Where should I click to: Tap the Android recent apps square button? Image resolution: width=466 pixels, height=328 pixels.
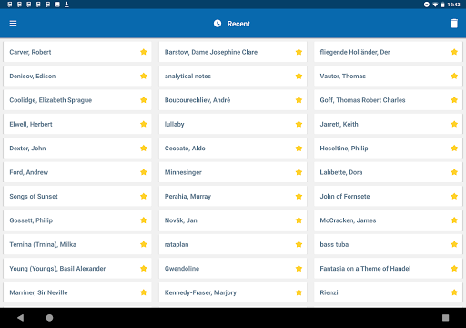[445, 318]
